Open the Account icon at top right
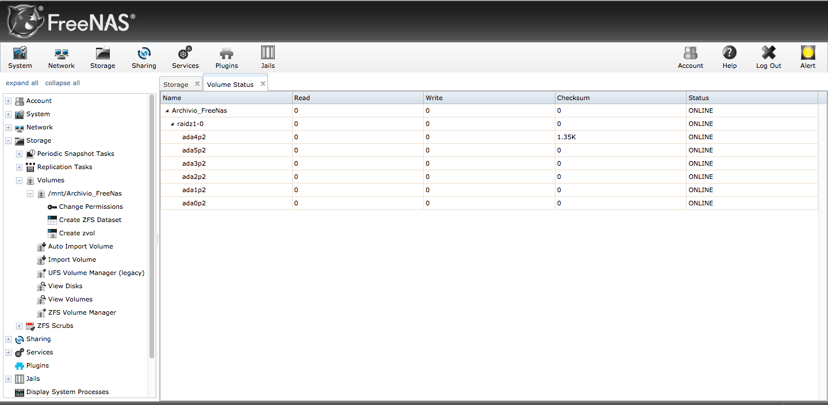 691,53
